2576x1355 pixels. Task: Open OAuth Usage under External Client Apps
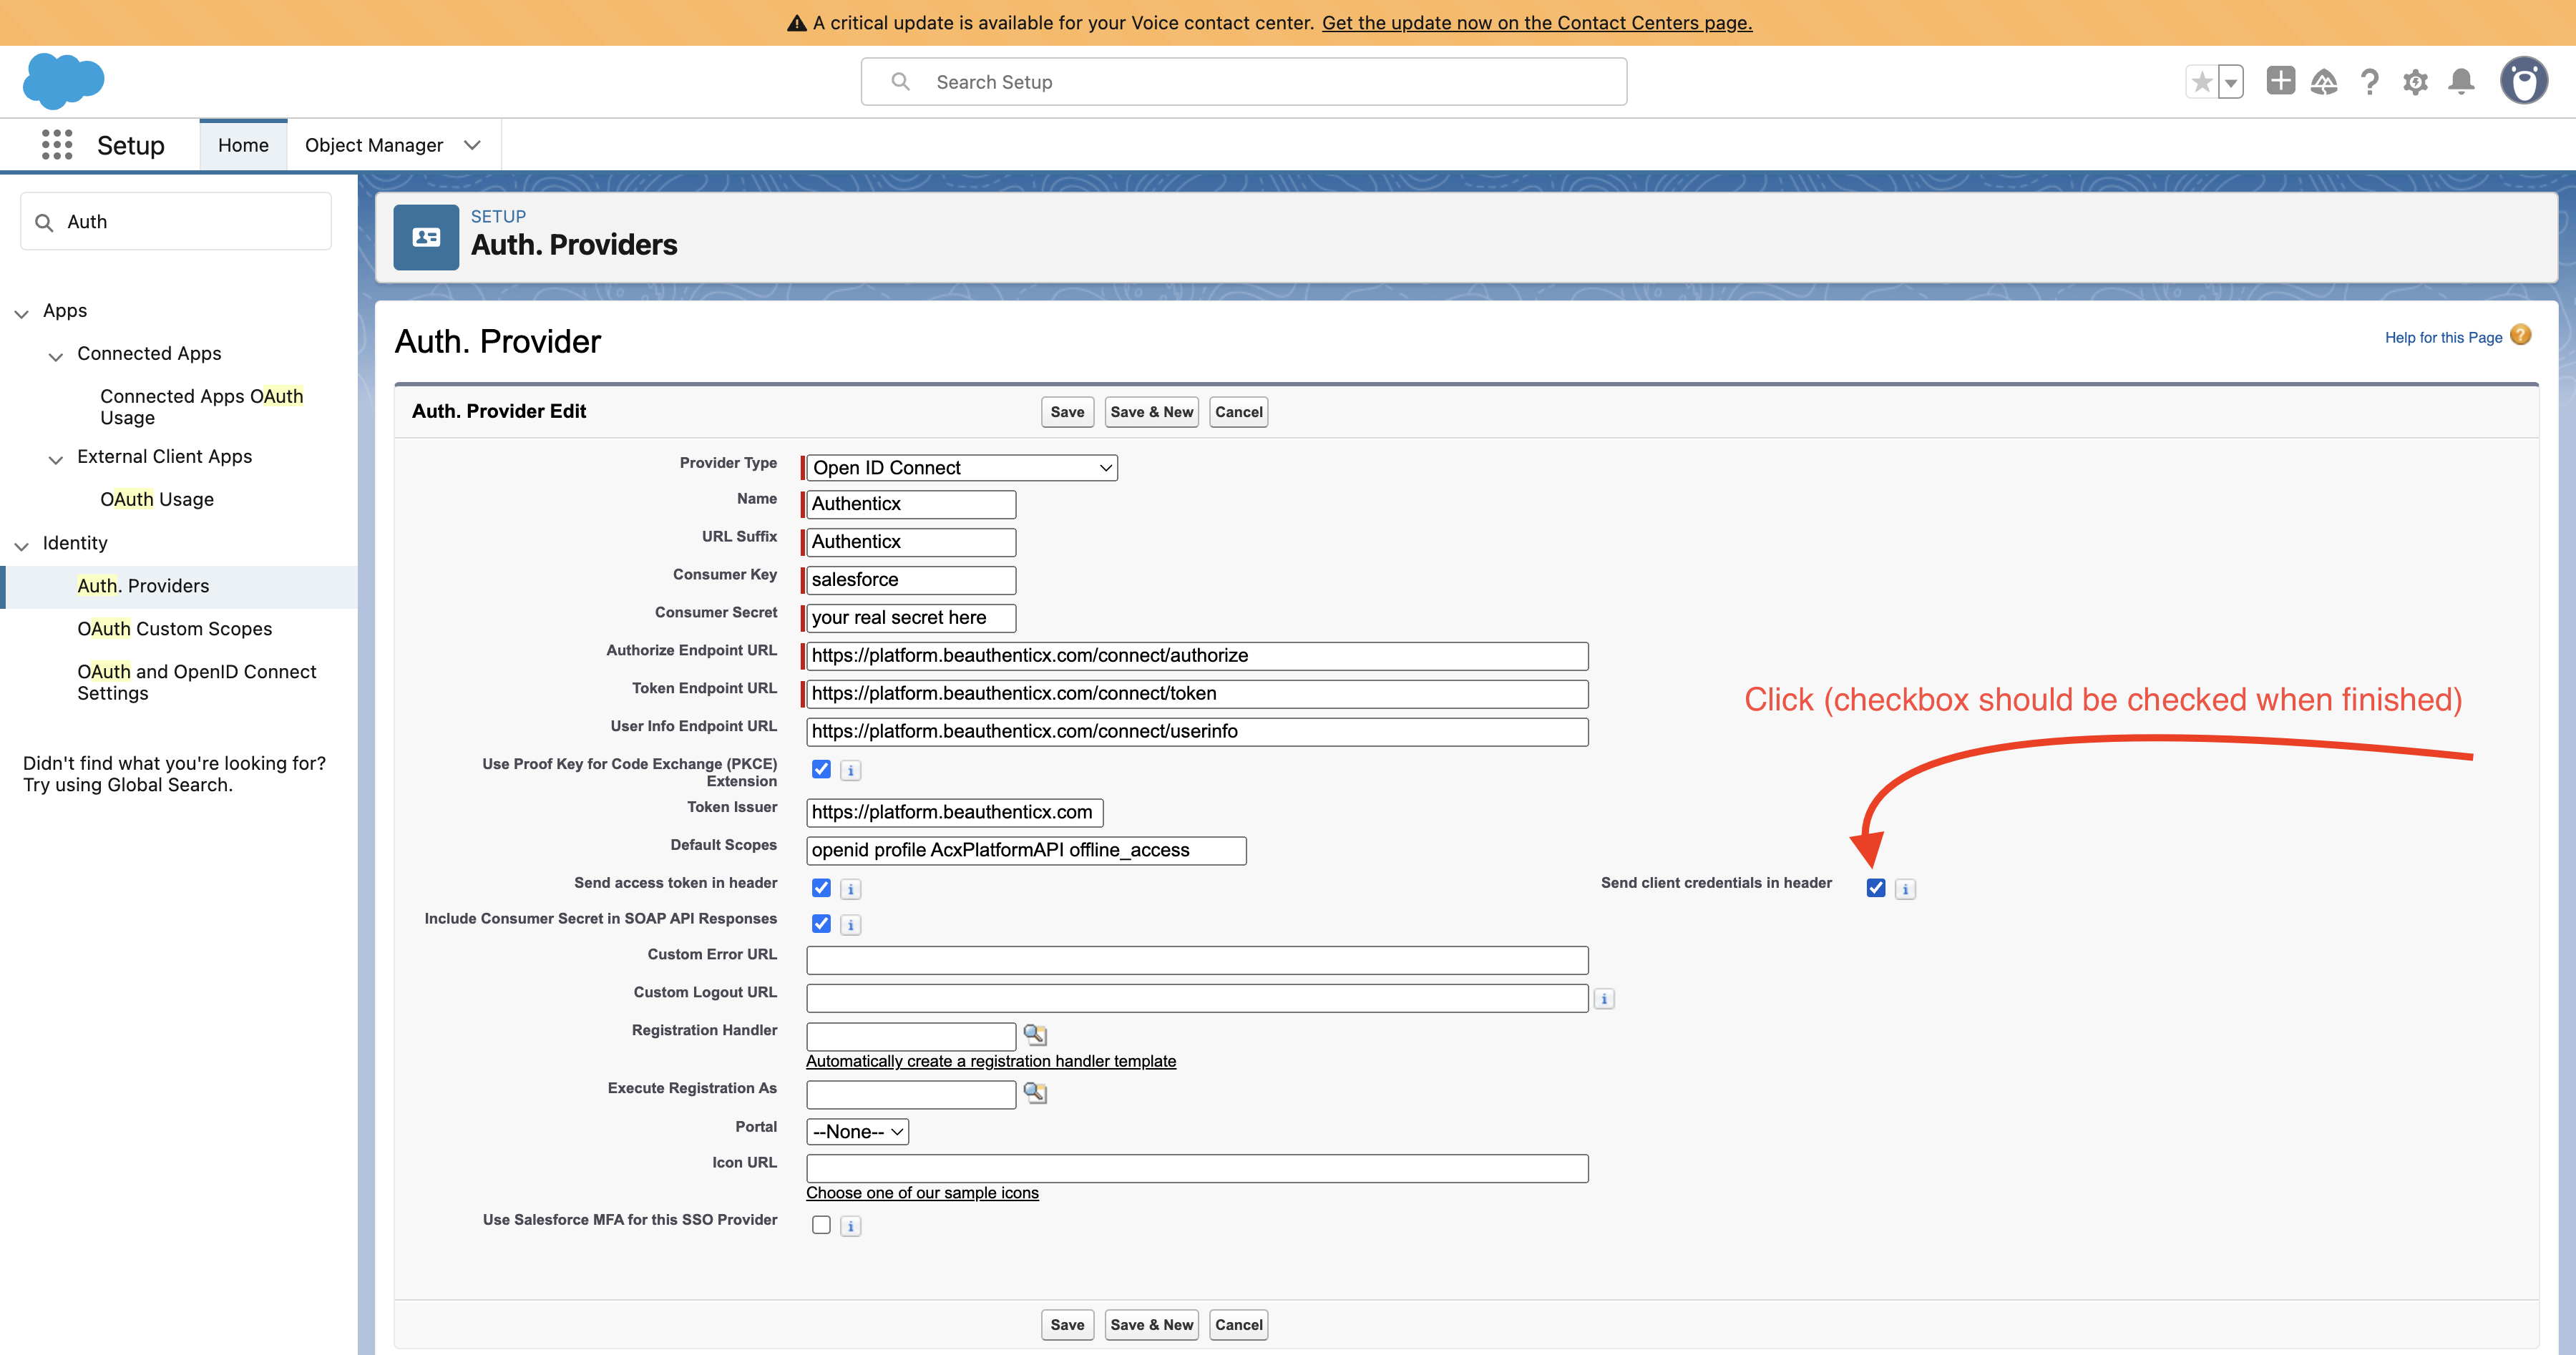point(157,499)
